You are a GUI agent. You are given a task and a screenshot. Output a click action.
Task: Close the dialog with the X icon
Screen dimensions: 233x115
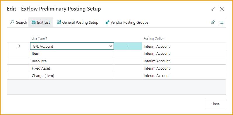(x=222, y=9)
